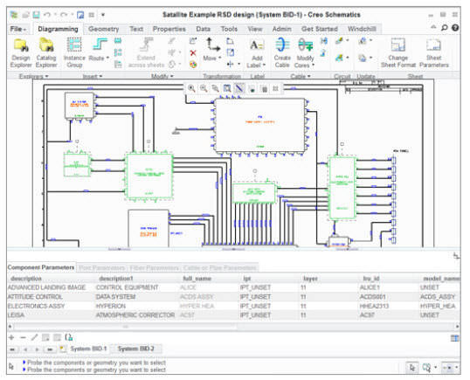This screenshot has width=470, height=380.
Task: Click the hru_id column header
Action: pos(371,279)
